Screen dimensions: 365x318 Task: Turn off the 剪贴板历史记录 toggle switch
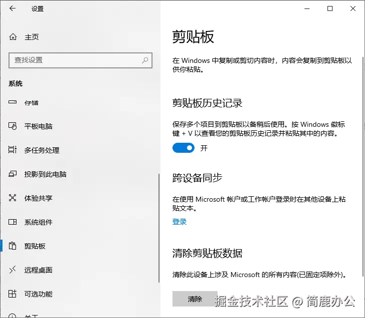click(183, 148)
